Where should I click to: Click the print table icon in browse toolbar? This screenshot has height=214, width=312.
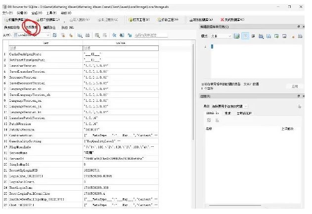click(x=88, y=35)
